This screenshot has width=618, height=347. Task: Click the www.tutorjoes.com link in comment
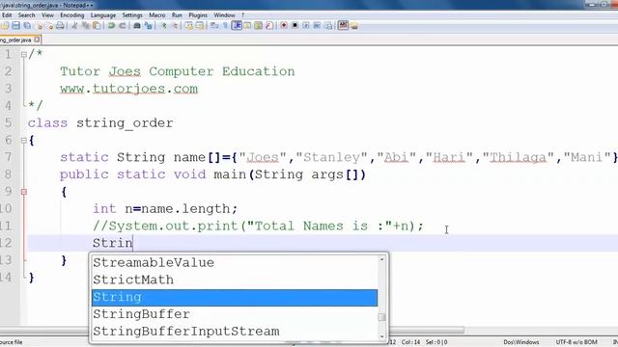128,89
